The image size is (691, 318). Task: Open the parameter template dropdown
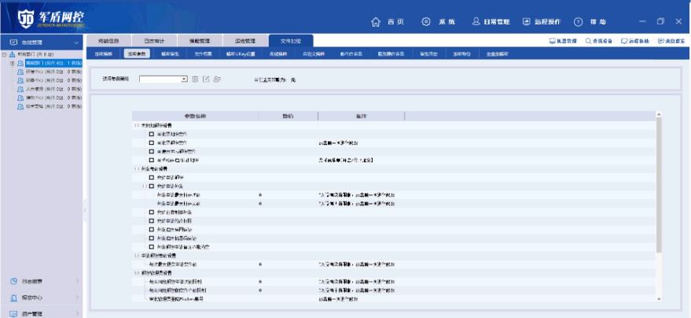coord(184,79)
